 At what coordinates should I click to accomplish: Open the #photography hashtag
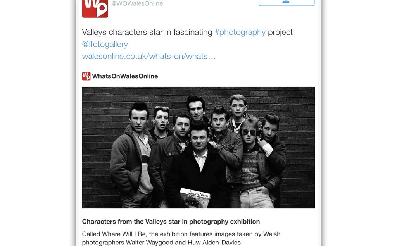240,32
